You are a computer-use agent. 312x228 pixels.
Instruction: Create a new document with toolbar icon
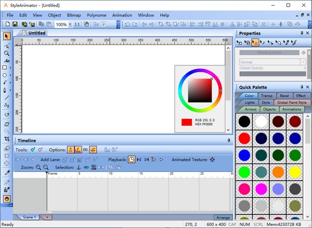tap(8, 24)
